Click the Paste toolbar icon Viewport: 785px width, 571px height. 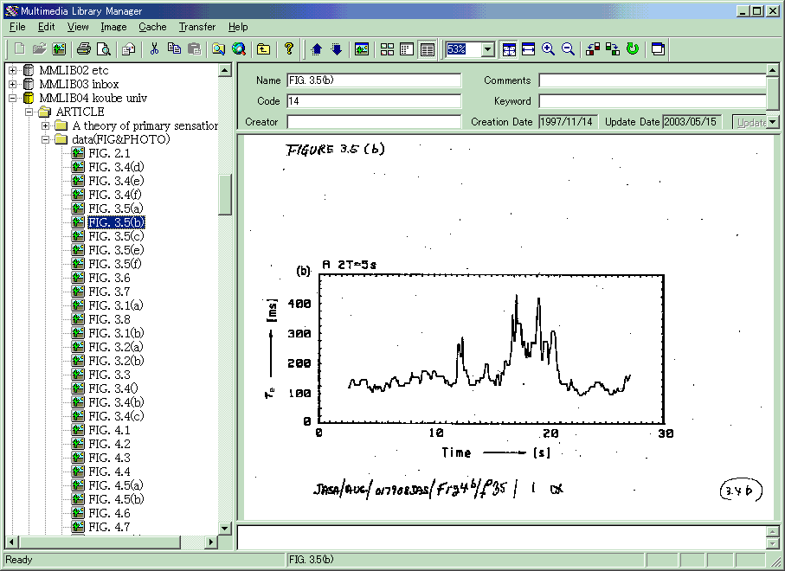click(x=194, y=48)
